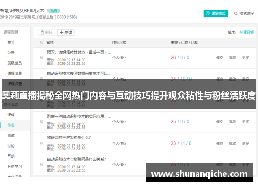Open 讨论 in the sidebar

11,146
